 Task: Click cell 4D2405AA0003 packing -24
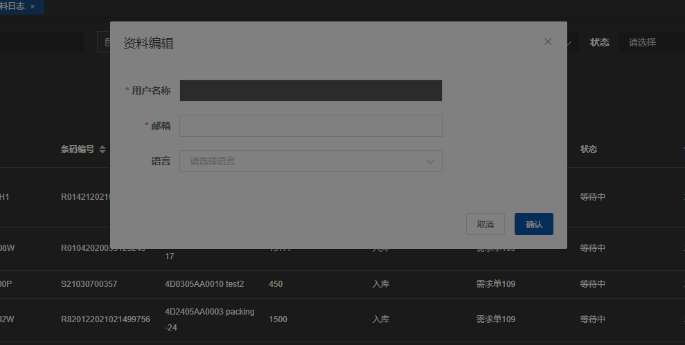pyautogui.click(x=210, y=319)
